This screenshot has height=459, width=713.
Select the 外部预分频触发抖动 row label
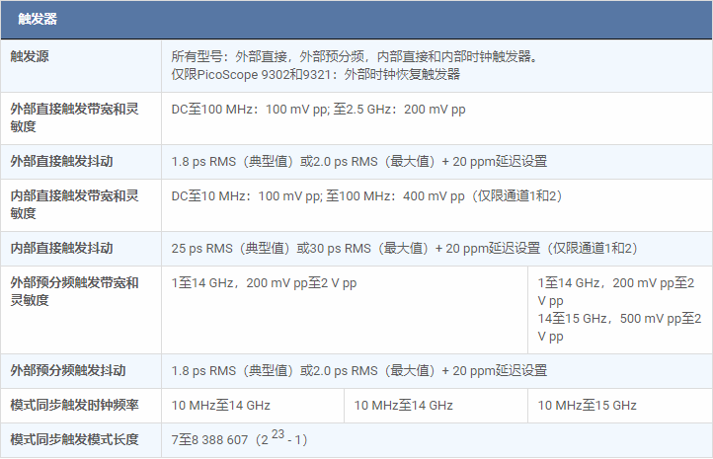[67, 370]
